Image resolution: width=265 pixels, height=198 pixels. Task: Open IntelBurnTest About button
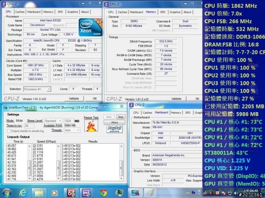pos(114,123)
